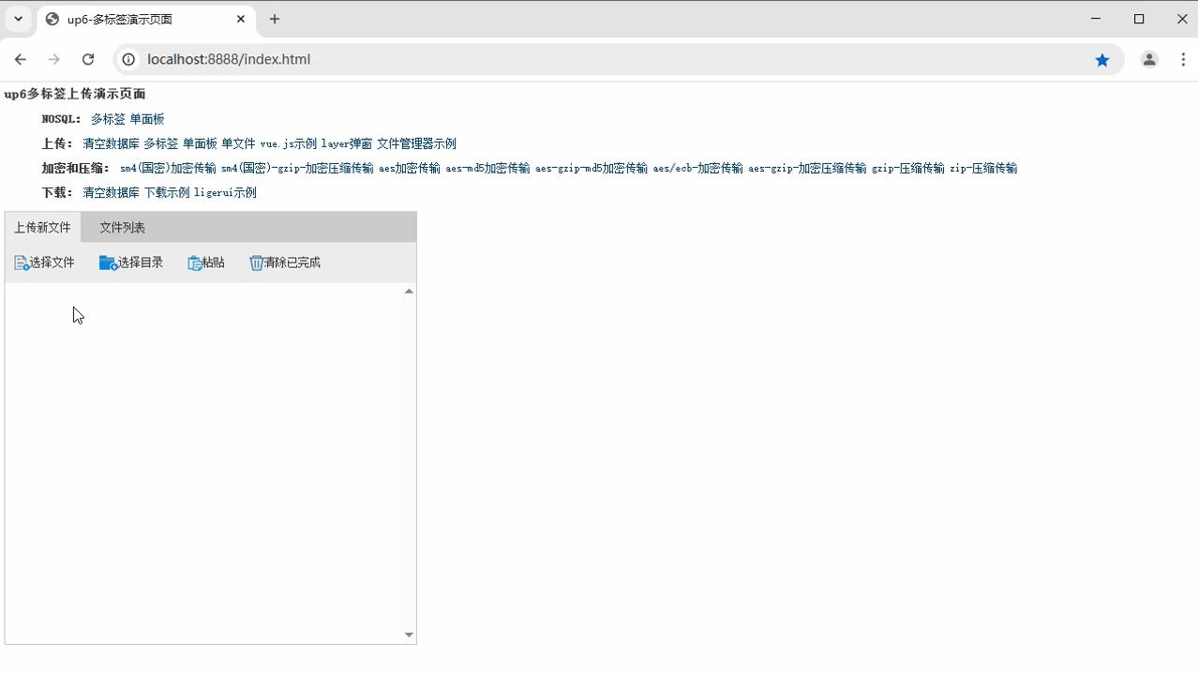Switch to the 文件列表 tab

[x=122, y=226]
